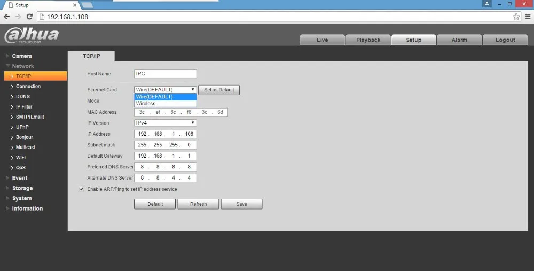
Task: Choose Wire(DEFAULT) from dropdown list
Action: click(165, 97)
